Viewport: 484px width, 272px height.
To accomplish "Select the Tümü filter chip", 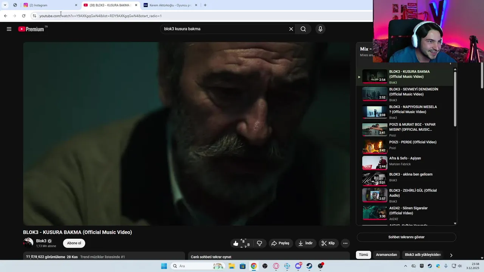I will click(x=363, y=255).
